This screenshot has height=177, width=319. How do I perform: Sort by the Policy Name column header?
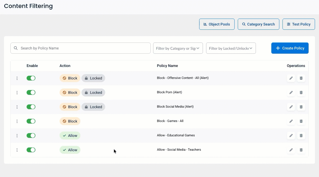pyautogui.click(x=167, y=66)
